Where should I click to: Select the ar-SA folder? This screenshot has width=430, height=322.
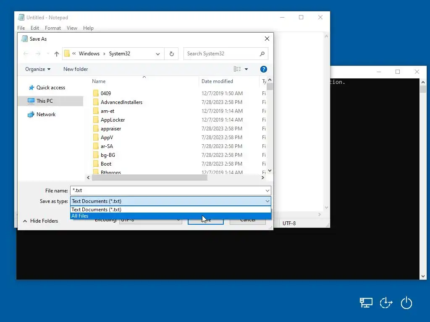[107, 146]
